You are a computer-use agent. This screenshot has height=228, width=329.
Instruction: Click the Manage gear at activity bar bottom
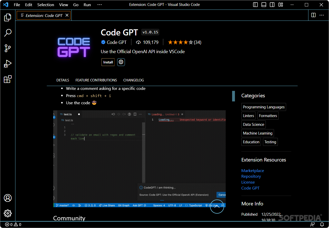(x=8, y=213)
